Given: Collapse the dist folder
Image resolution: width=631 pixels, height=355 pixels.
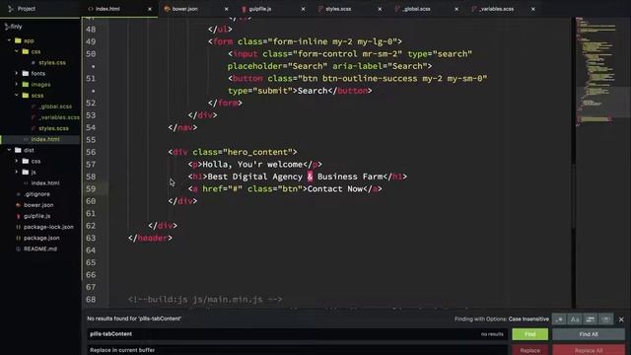Looking at the screenshot, I should pyautogui.click(x=9, y=150).
